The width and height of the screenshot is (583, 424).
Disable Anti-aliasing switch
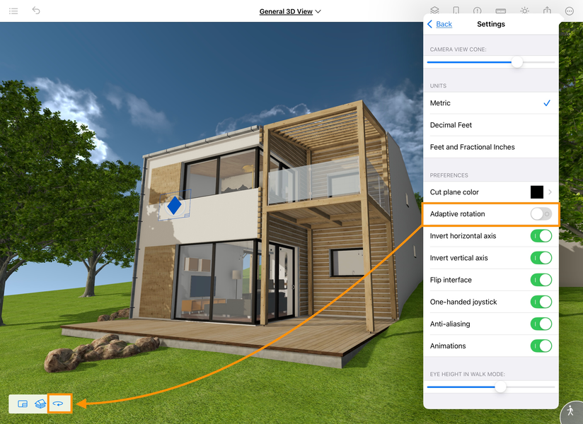pos(541,324)
